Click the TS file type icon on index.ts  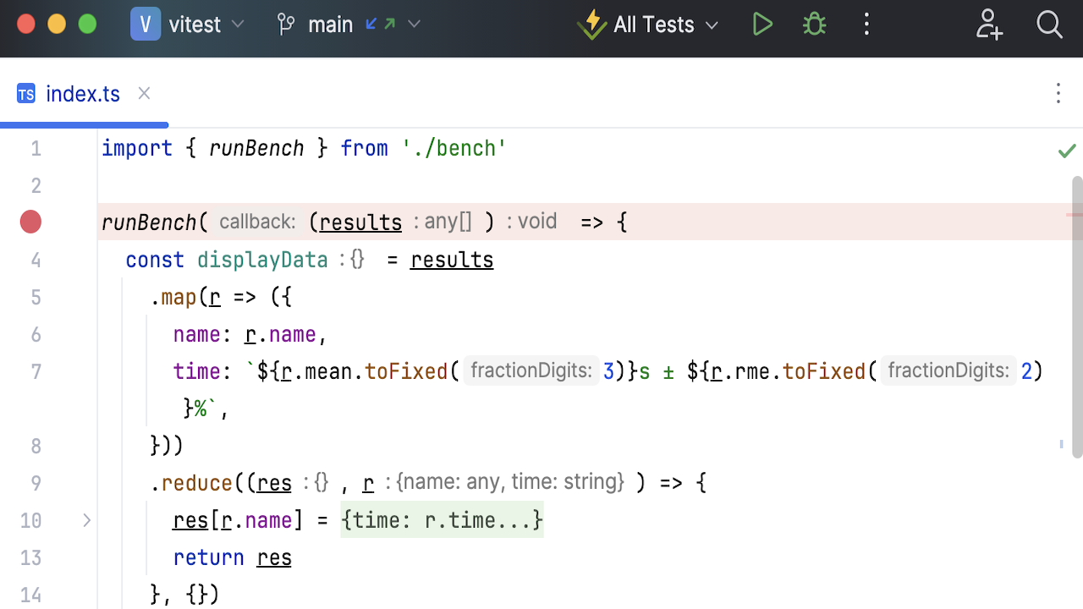[x=25, y=93]
